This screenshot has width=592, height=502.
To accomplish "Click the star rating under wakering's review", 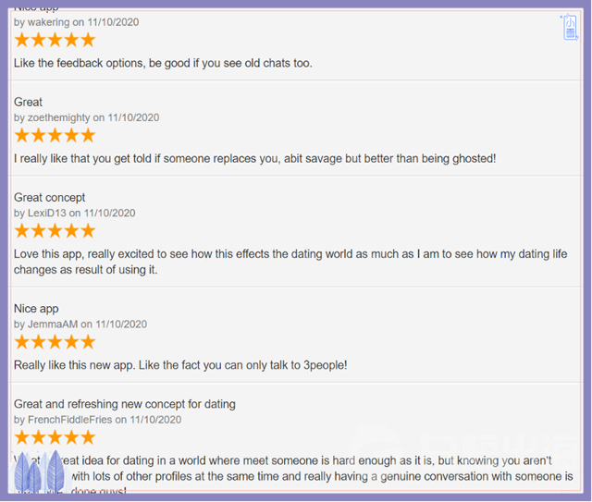I will (55, 40).
